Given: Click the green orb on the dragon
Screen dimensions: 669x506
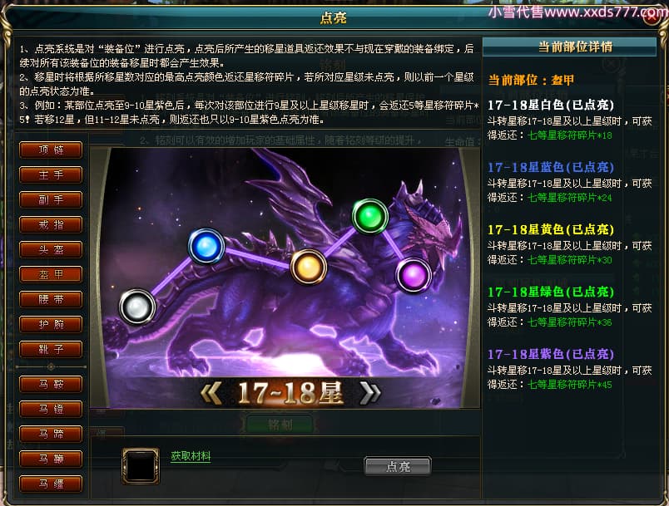Looking at the screenshot, I should coord(370,216).
